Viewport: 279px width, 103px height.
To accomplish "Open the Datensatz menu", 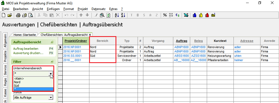I will [98, 9].
